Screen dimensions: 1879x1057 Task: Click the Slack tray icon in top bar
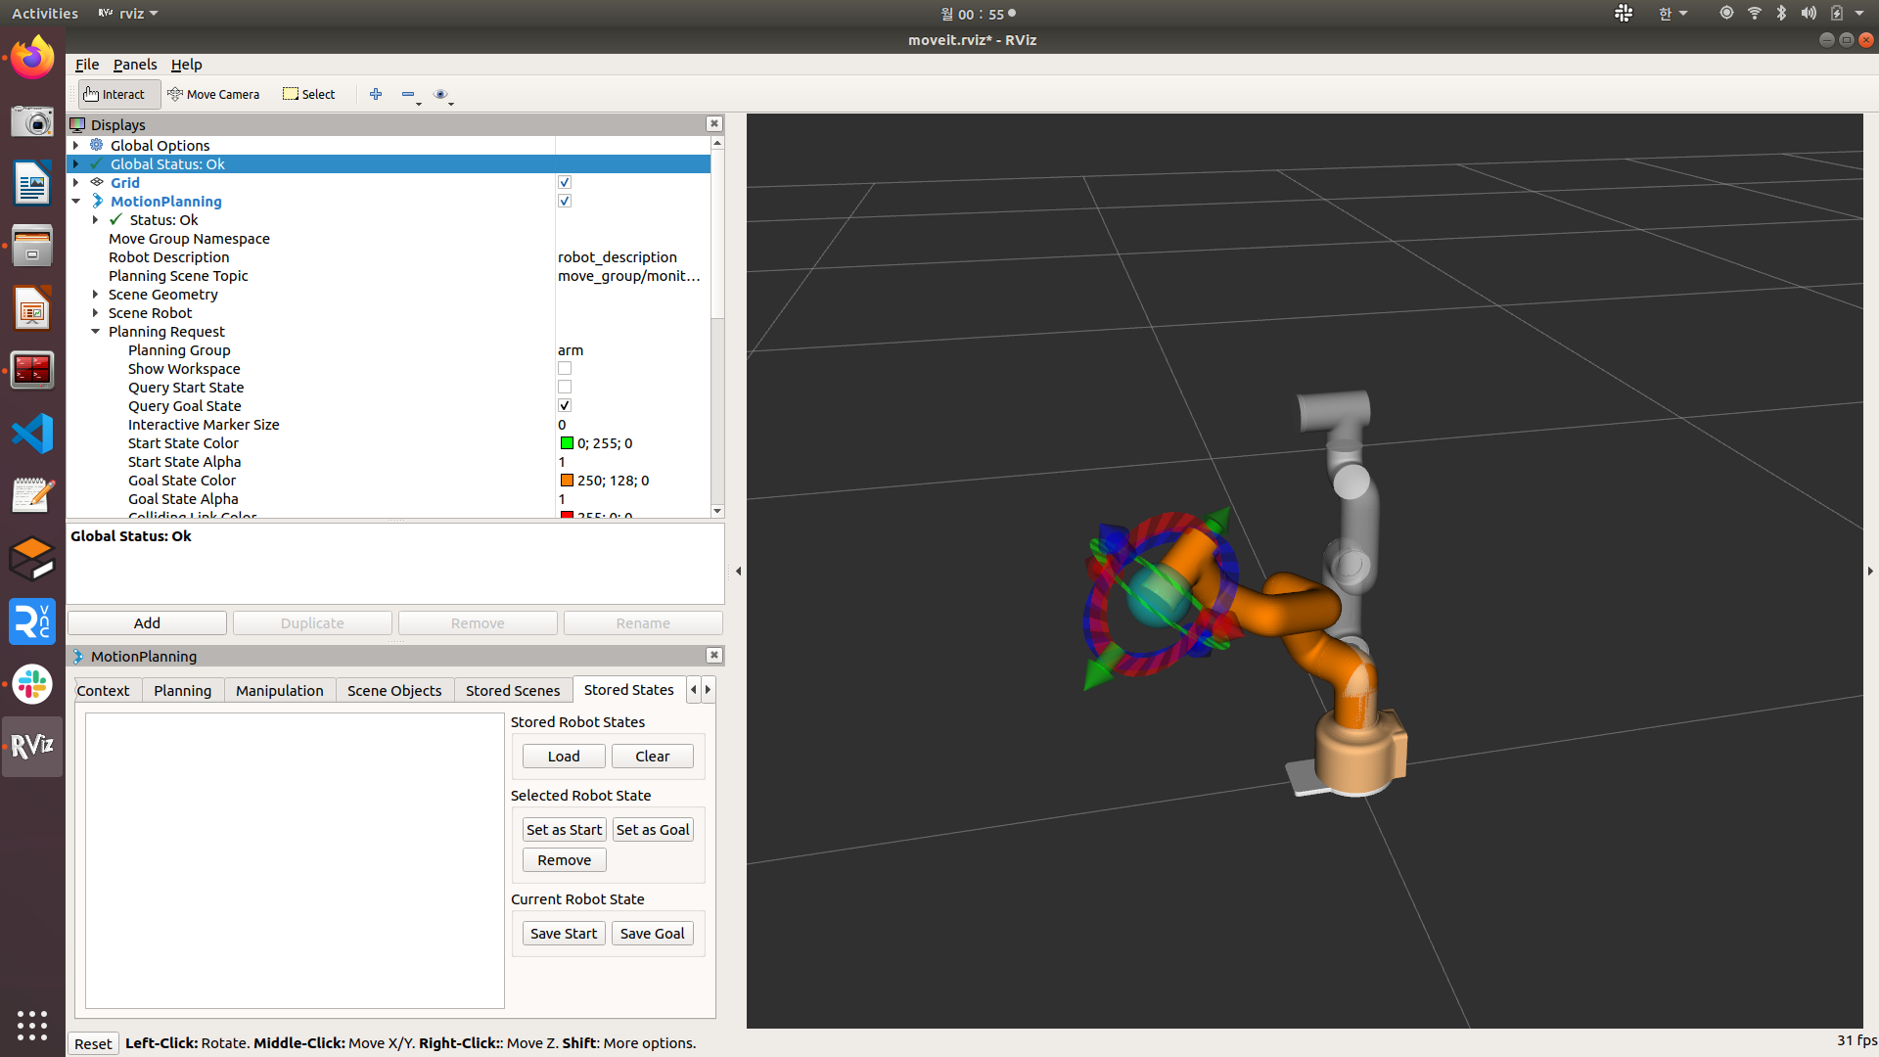(1624, 13)
